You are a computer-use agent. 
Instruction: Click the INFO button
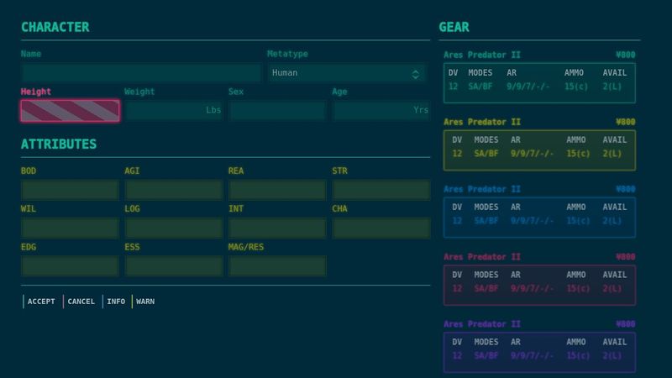115,302
